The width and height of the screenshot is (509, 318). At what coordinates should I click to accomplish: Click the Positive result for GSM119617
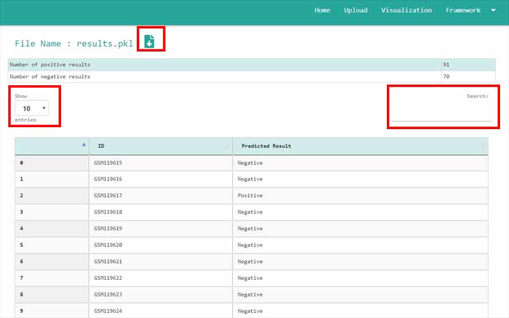[x=250, y=196]
